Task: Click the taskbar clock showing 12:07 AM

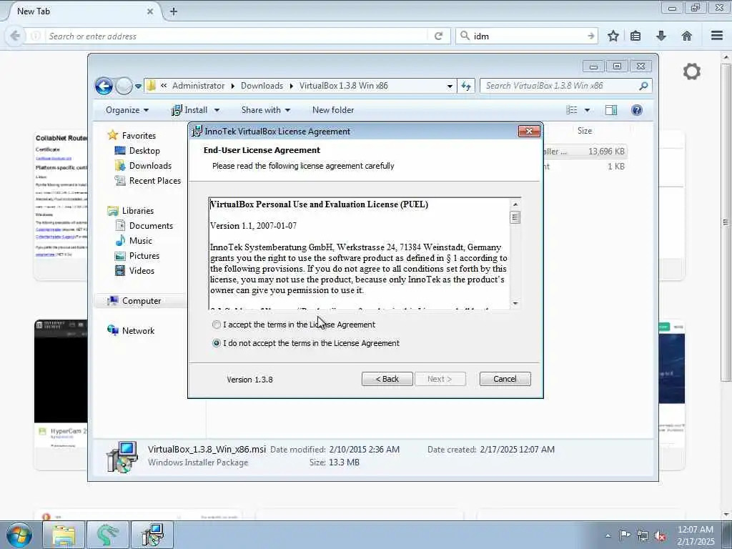Action: click(696, 535)
